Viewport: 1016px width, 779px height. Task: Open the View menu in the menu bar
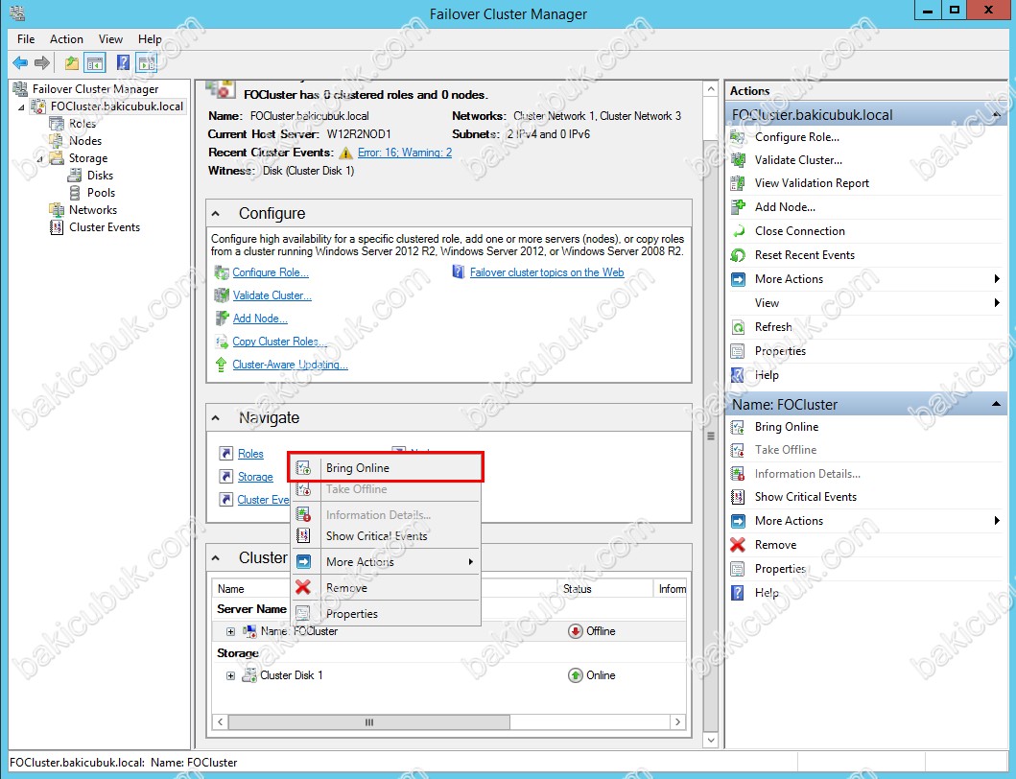coord(110,39)
